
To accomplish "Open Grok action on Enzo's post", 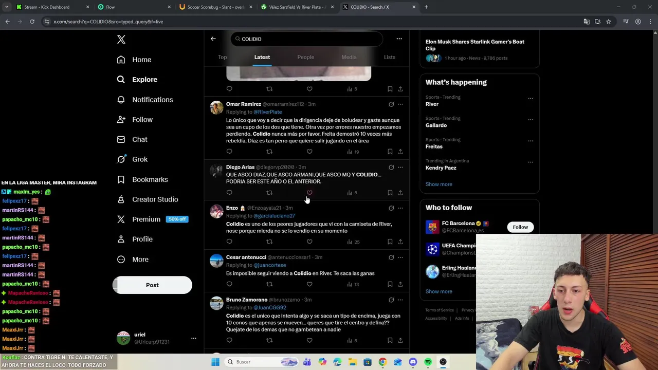I will tap(391, 208).
